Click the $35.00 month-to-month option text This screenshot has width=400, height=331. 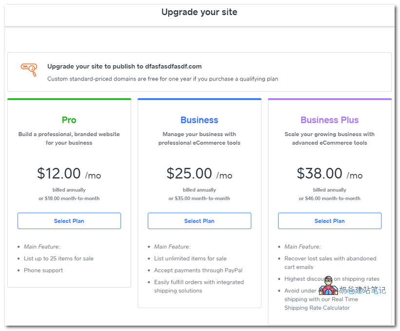(199, 198)
